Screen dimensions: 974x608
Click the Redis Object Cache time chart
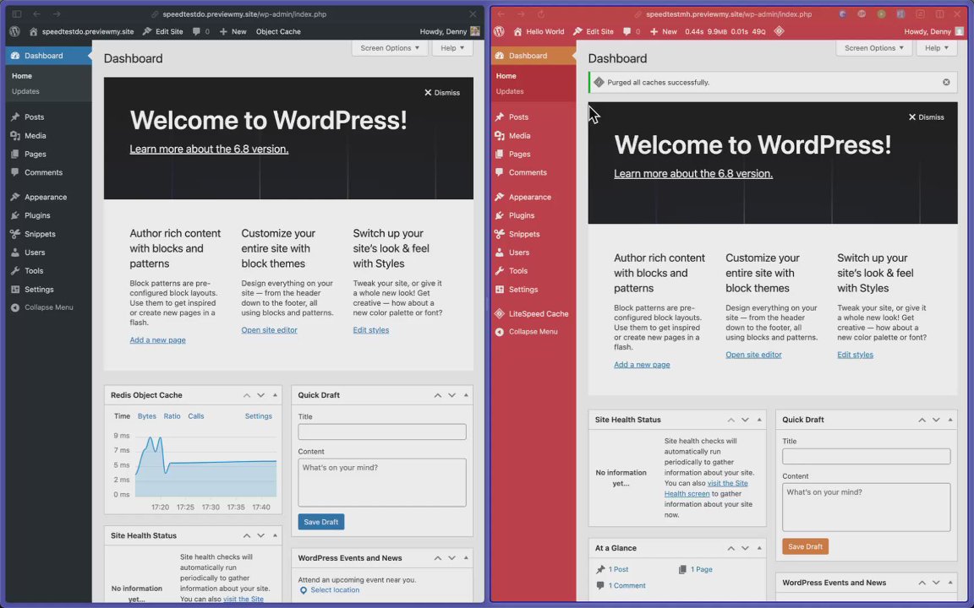(205, 465)
